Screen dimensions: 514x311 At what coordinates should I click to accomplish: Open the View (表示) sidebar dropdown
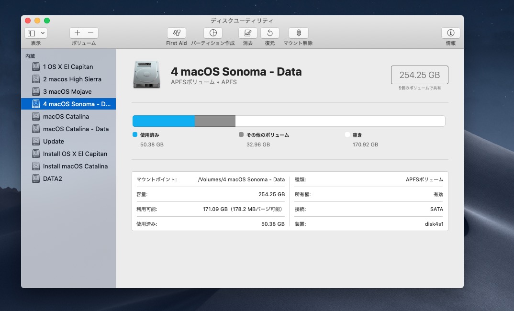coord(36,33)
